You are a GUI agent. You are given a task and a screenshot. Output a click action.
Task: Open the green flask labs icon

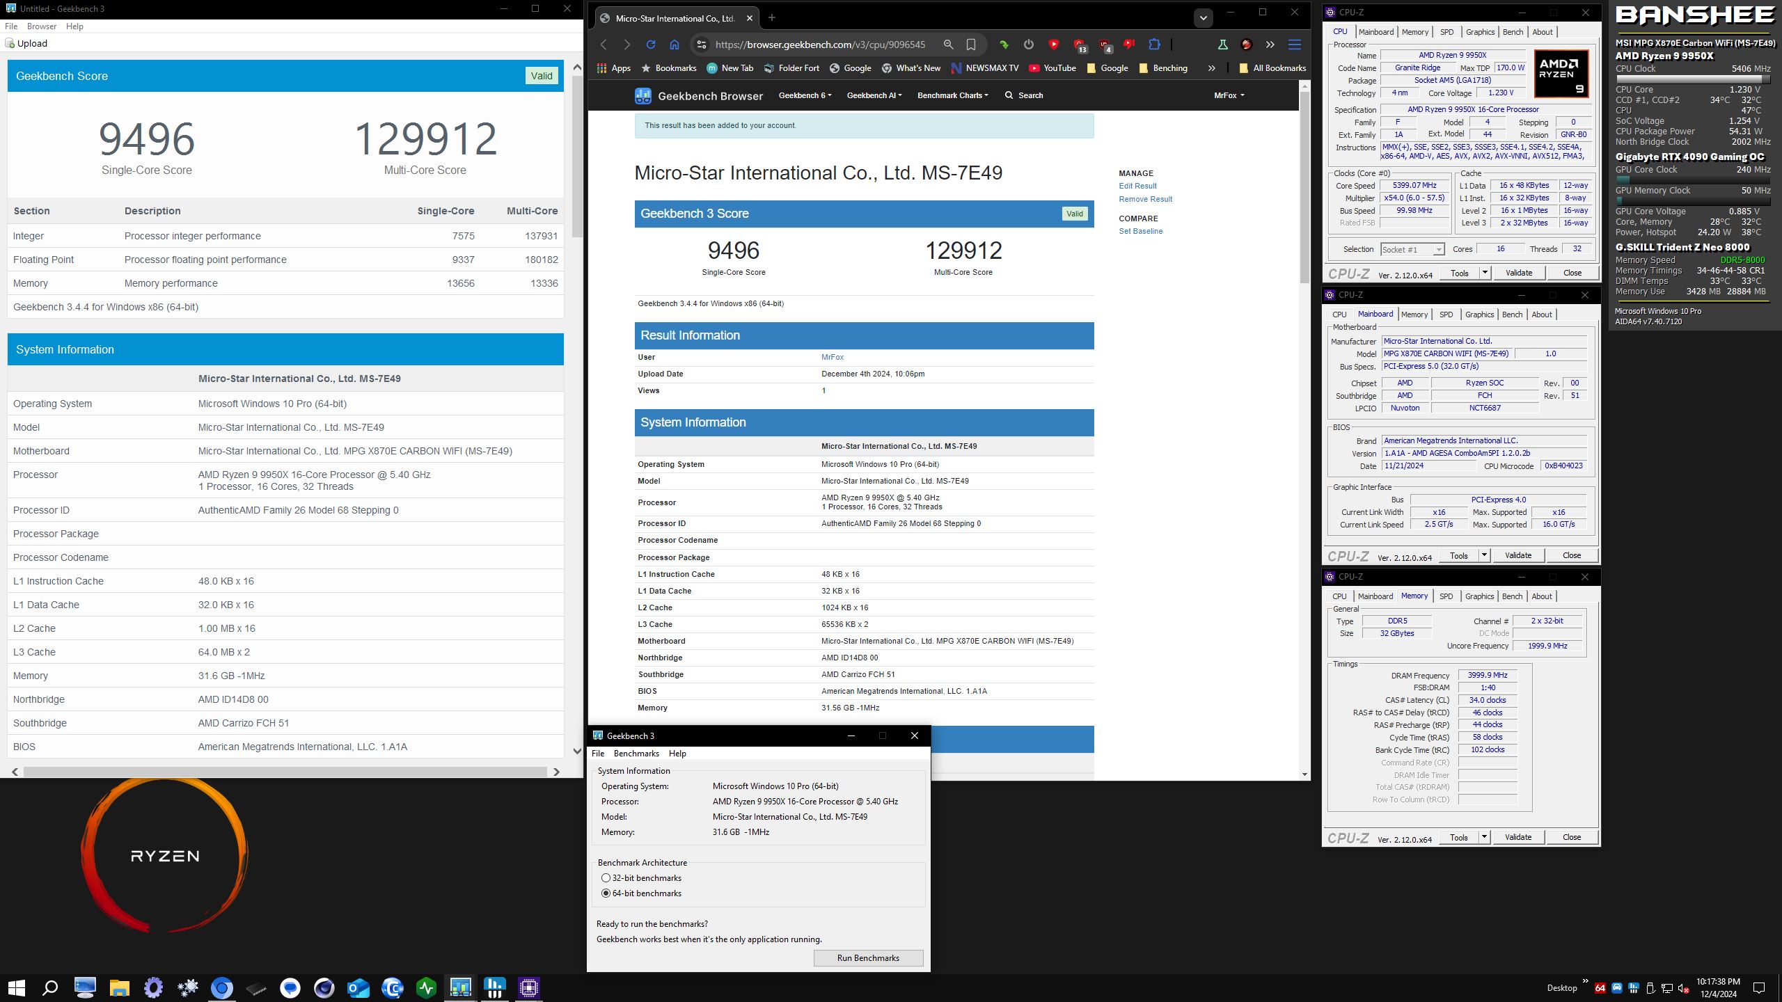click(x=1222, y=45)
